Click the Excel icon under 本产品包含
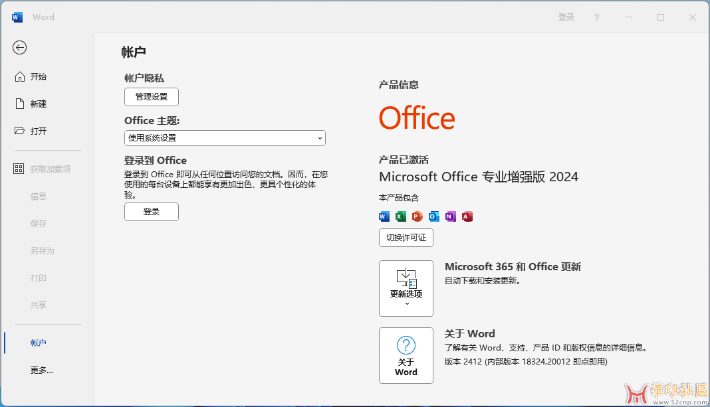This screenshot has width=710, height=407. [400, 216]
